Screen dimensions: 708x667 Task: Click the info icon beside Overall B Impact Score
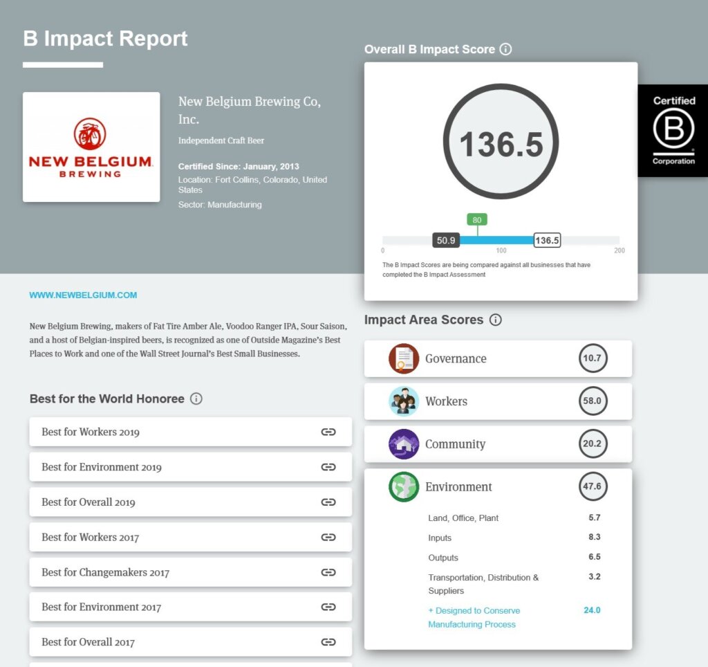click(x=505, y=49)
